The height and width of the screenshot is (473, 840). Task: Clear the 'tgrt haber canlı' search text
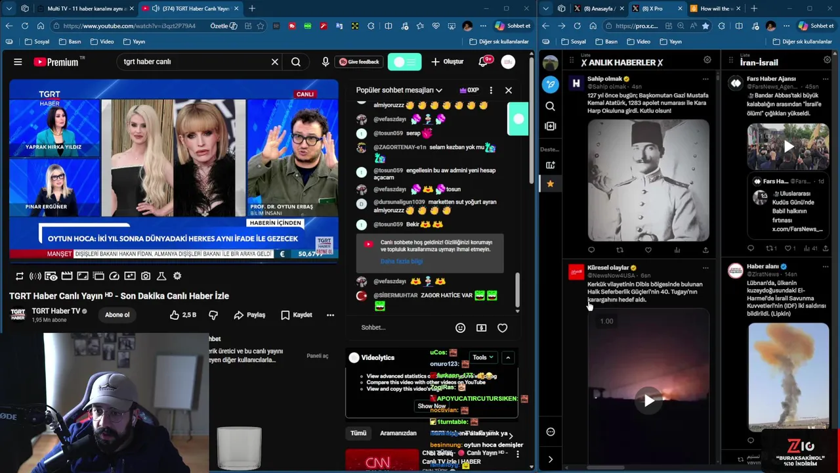(275, 62)
